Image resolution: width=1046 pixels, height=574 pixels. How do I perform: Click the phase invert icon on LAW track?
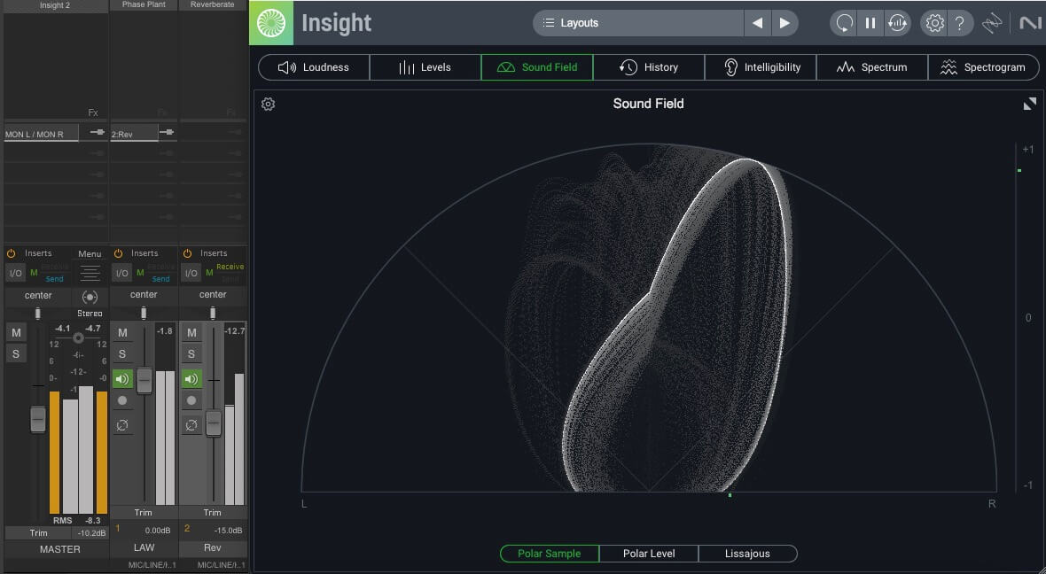point(122,425)
